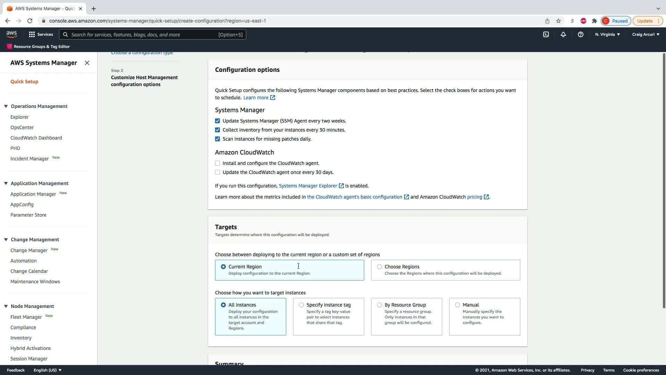Enable Install and configure CloudWatch agent

[x=217, y=163]
